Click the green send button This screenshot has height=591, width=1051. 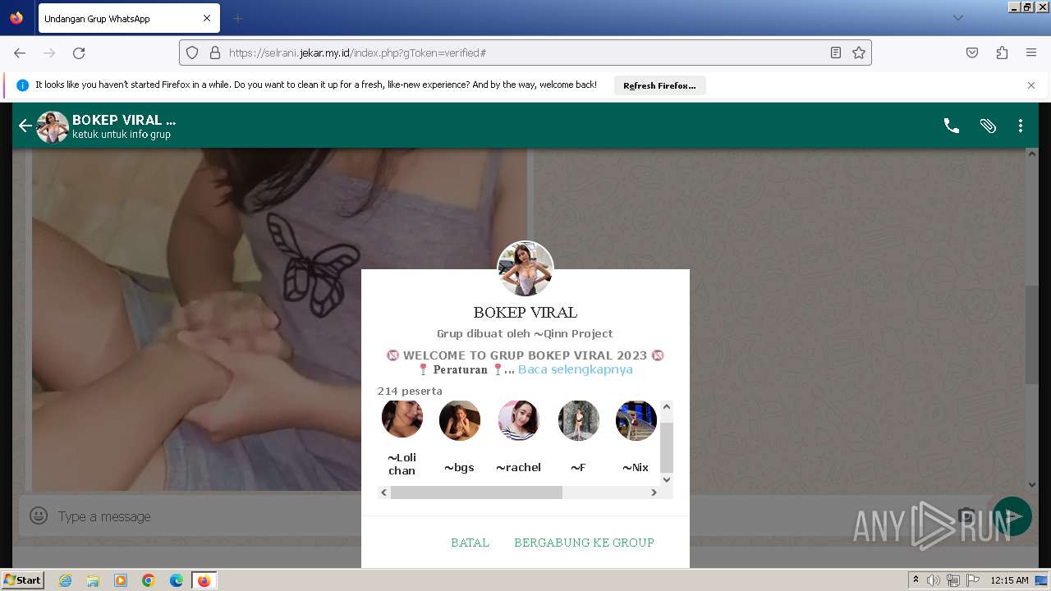point(1012,516)
